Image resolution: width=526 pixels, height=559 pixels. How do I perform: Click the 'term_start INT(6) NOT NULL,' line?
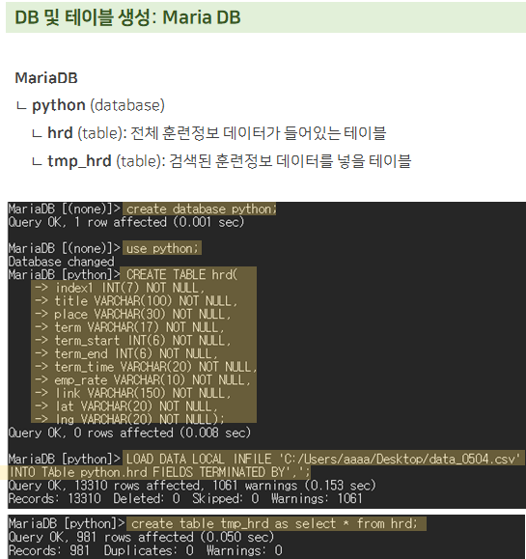pyautogui.click(x=143, y=341)
